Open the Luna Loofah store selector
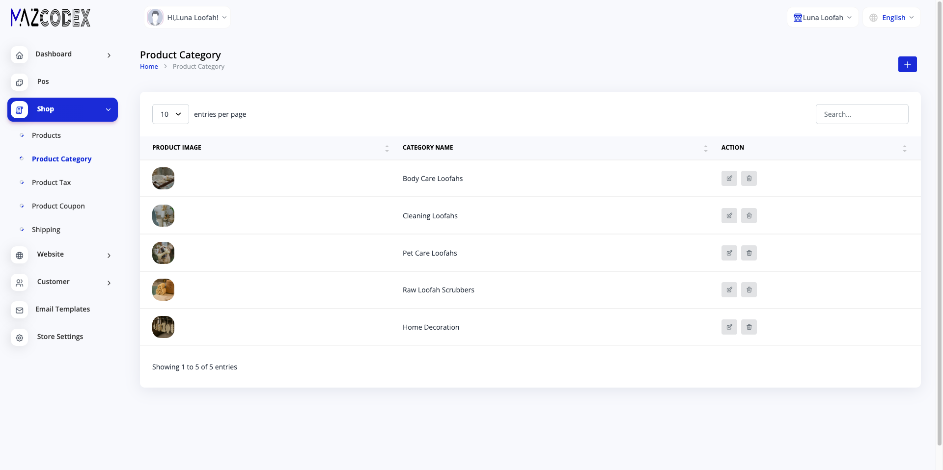Image resolution: width=943 pixels, height=470 pixels. point(823,18)
